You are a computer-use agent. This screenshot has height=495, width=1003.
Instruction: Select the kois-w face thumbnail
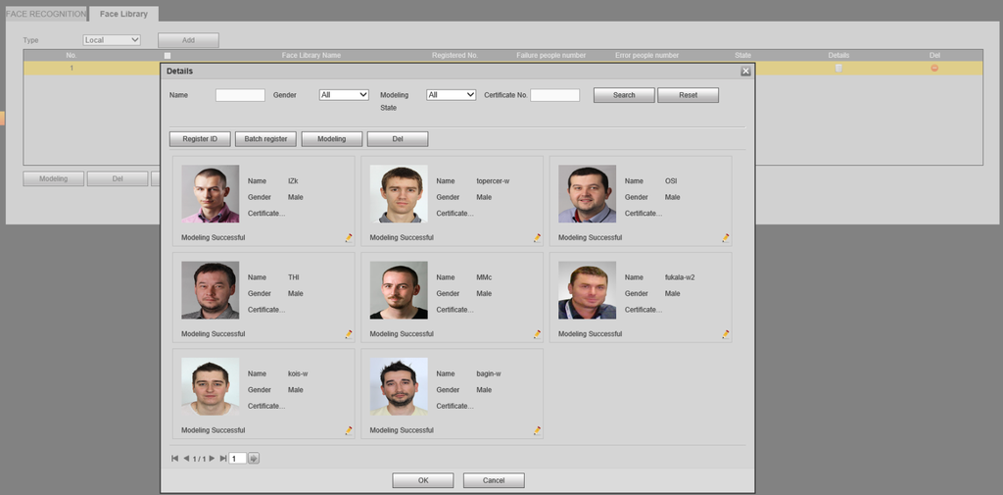click(x=210, y=386)
